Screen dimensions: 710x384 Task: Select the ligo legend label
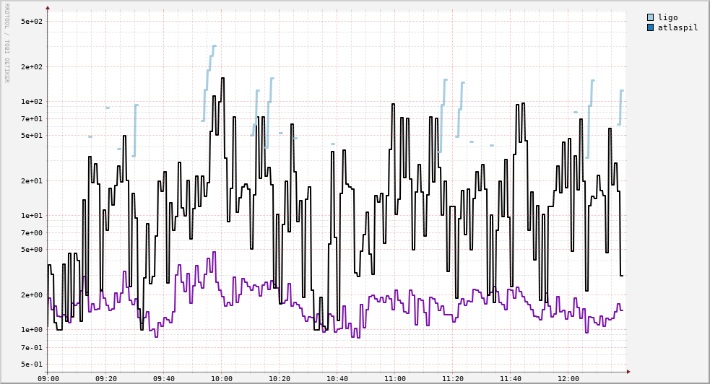(x=667, y=17)
